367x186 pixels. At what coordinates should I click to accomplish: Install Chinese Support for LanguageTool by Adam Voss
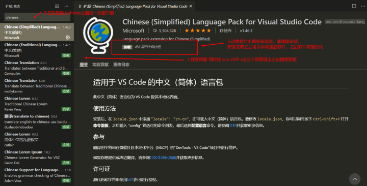pos(66,180)
